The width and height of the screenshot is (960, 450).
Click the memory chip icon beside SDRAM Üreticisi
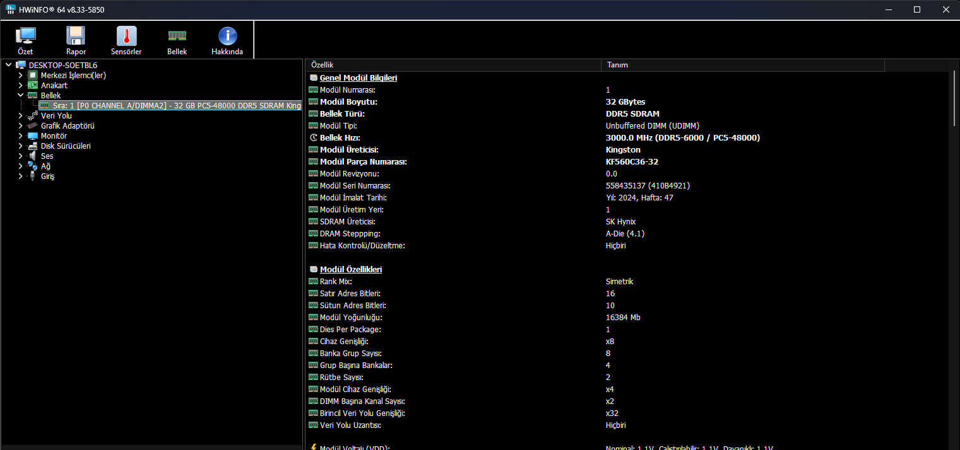314,221
